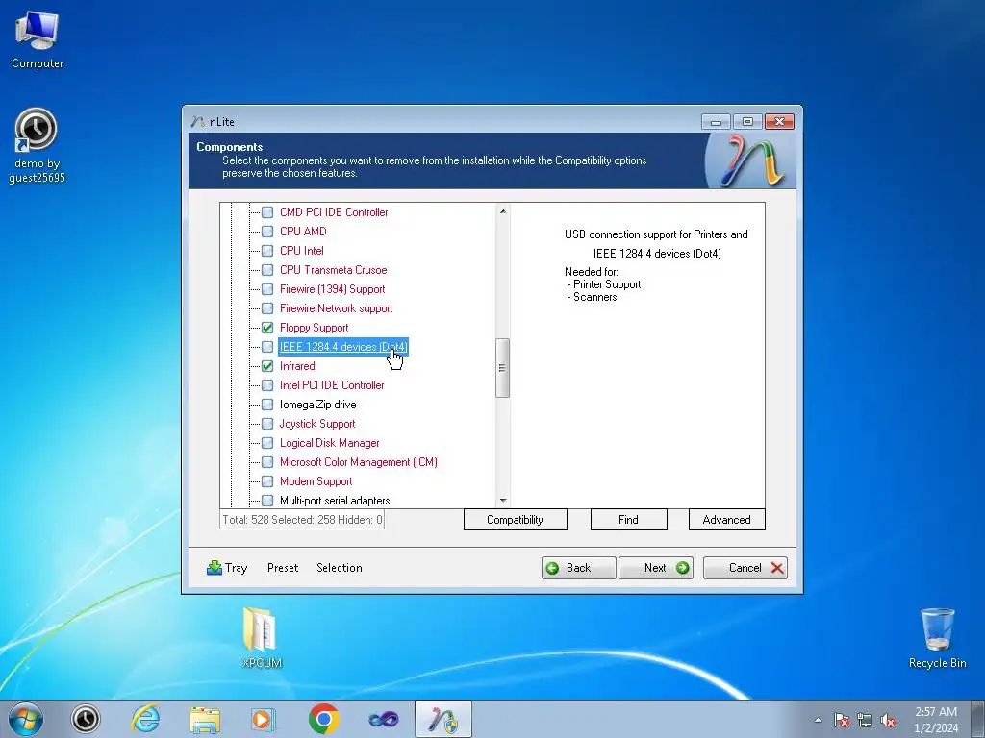Image resolution: width=985 pixels, height=738 pixels.
Task: Check the Iomega Zip drive checkbox
Action: point(267,405)
